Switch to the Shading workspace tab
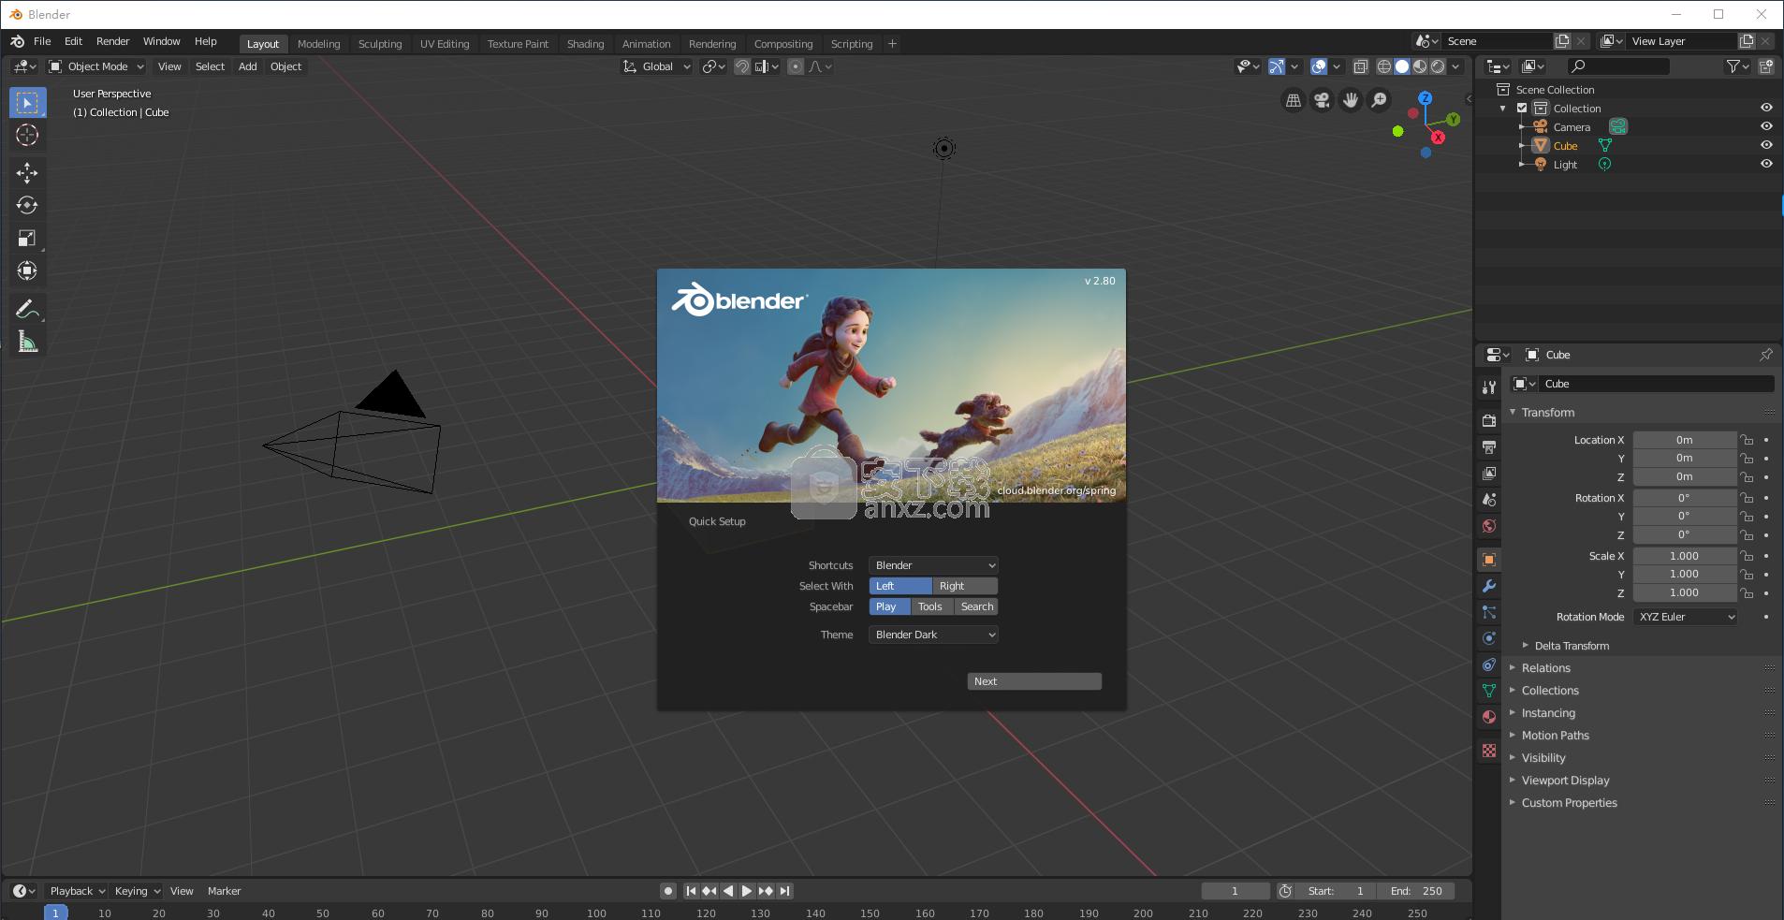The image size is (1784, 920). 585,44
